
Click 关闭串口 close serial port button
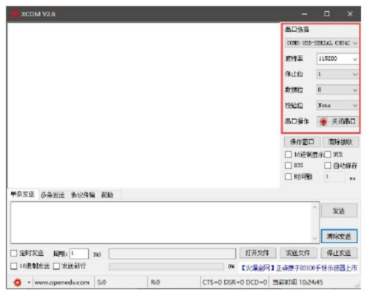click(x=338, y=121)
